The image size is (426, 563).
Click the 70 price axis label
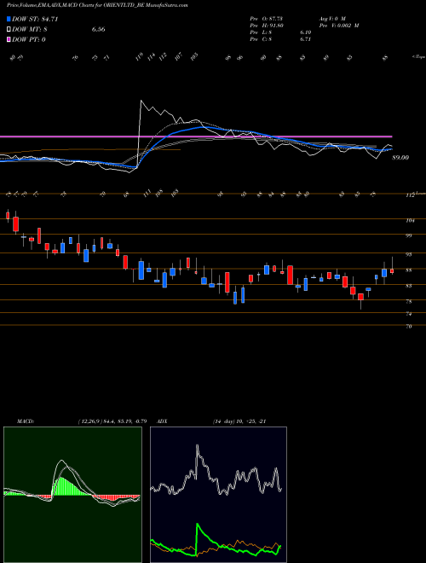(x=409, y=327)
